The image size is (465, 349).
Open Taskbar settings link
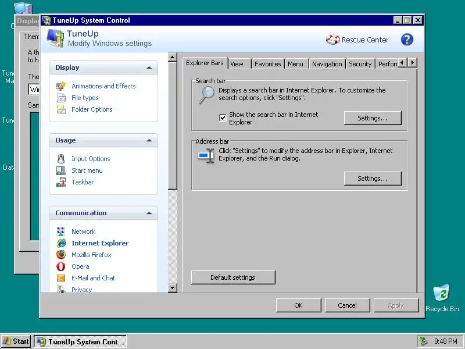coord(83,182)
